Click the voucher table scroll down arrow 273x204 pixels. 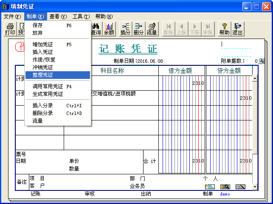255,187
